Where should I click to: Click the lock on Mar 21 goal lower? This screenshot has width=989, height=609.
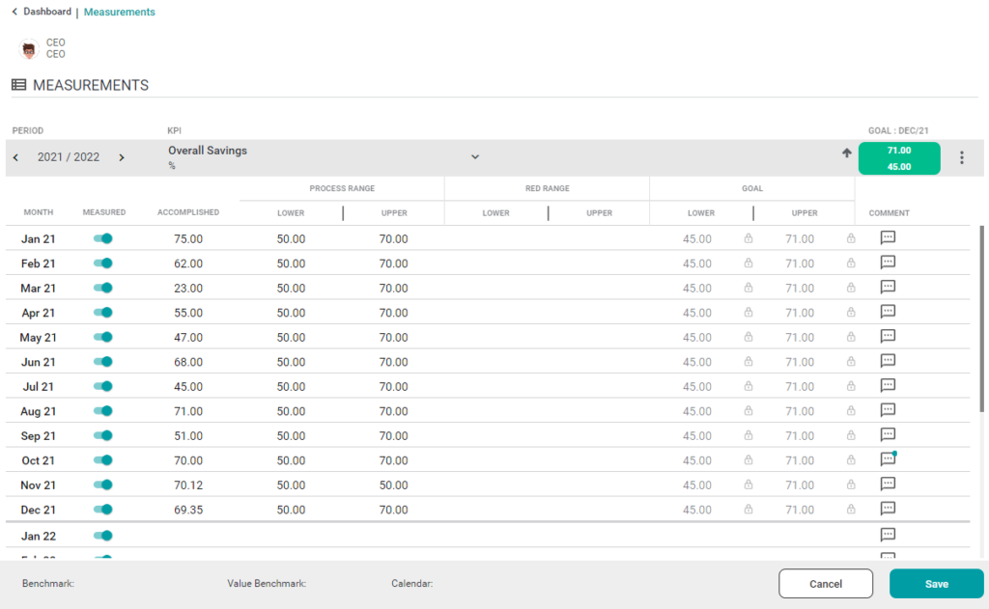(x=749, y=288)
